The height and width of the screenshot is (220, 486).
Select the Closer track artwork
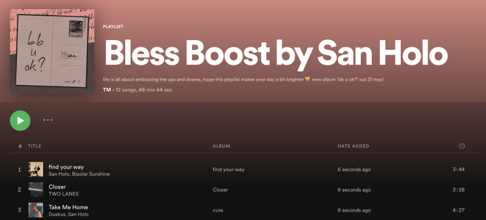pos(36,190)
